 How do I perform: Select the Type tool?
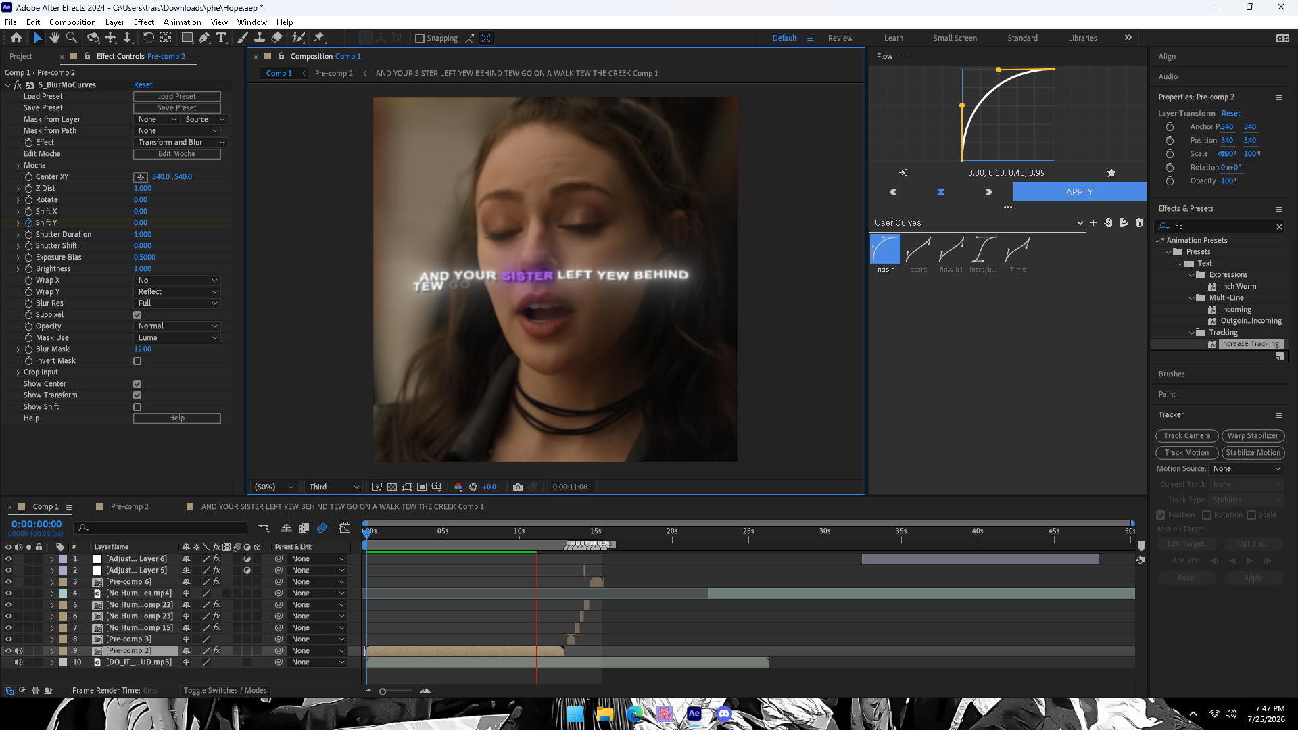coord(221,38)
